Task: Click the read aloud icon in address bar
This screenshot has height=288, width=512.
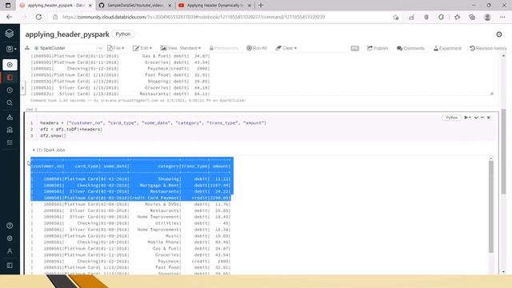Action: 396,18
